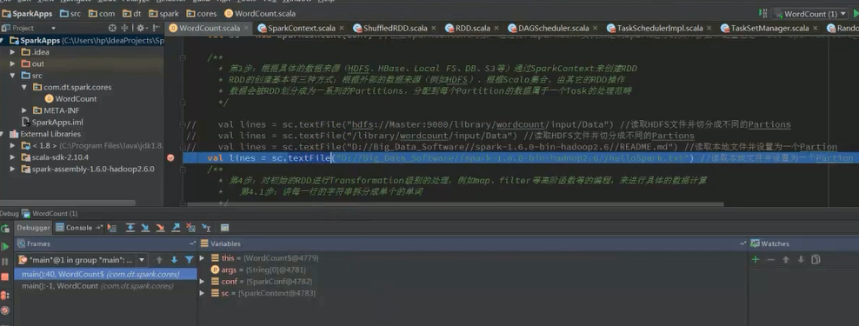Add new watch with green plus
This screenshot has width=859, height=326.
point(756,260)
